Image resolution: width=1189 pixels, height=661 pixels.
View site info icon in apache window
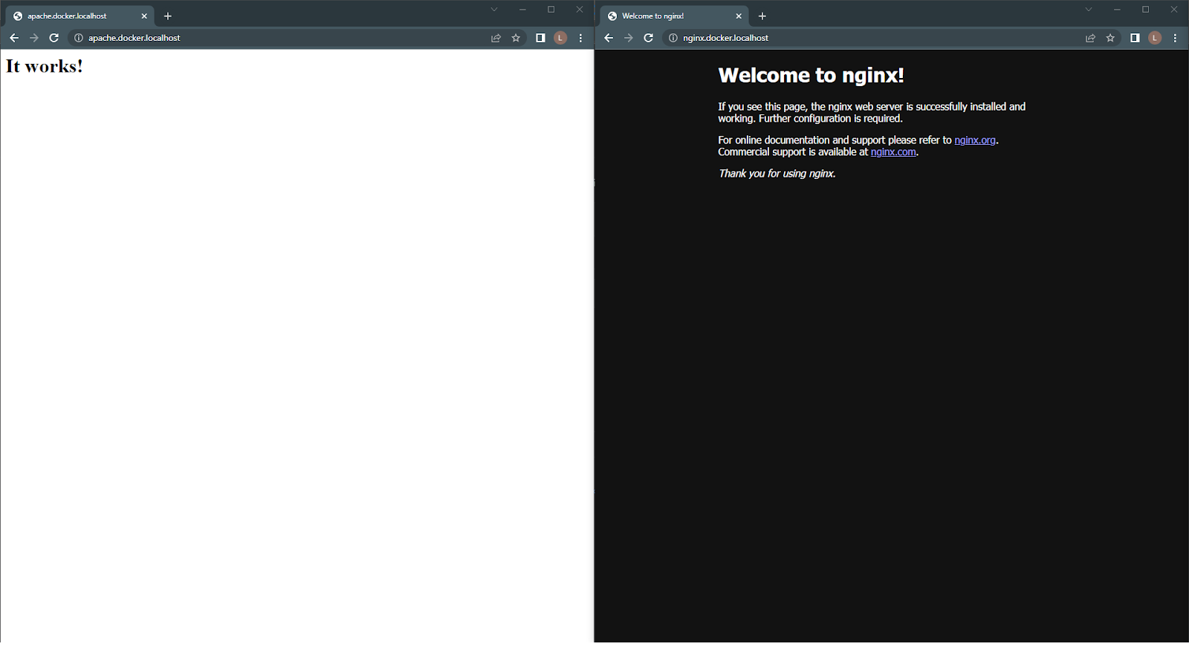tap(79, 38)
